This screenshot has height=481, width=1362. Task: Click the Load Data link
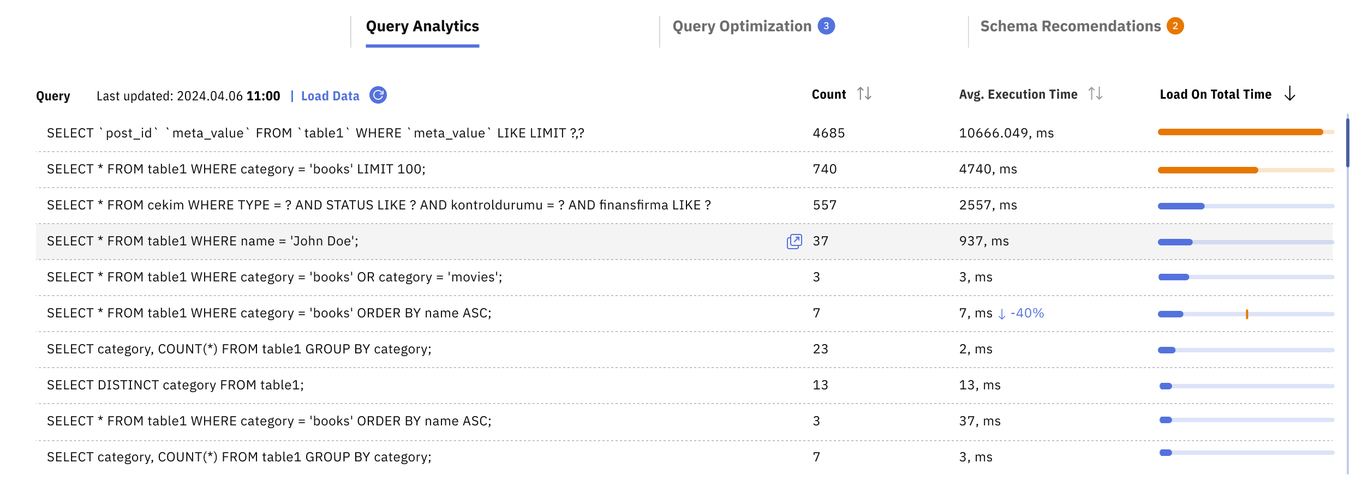[x=330, y=96]
